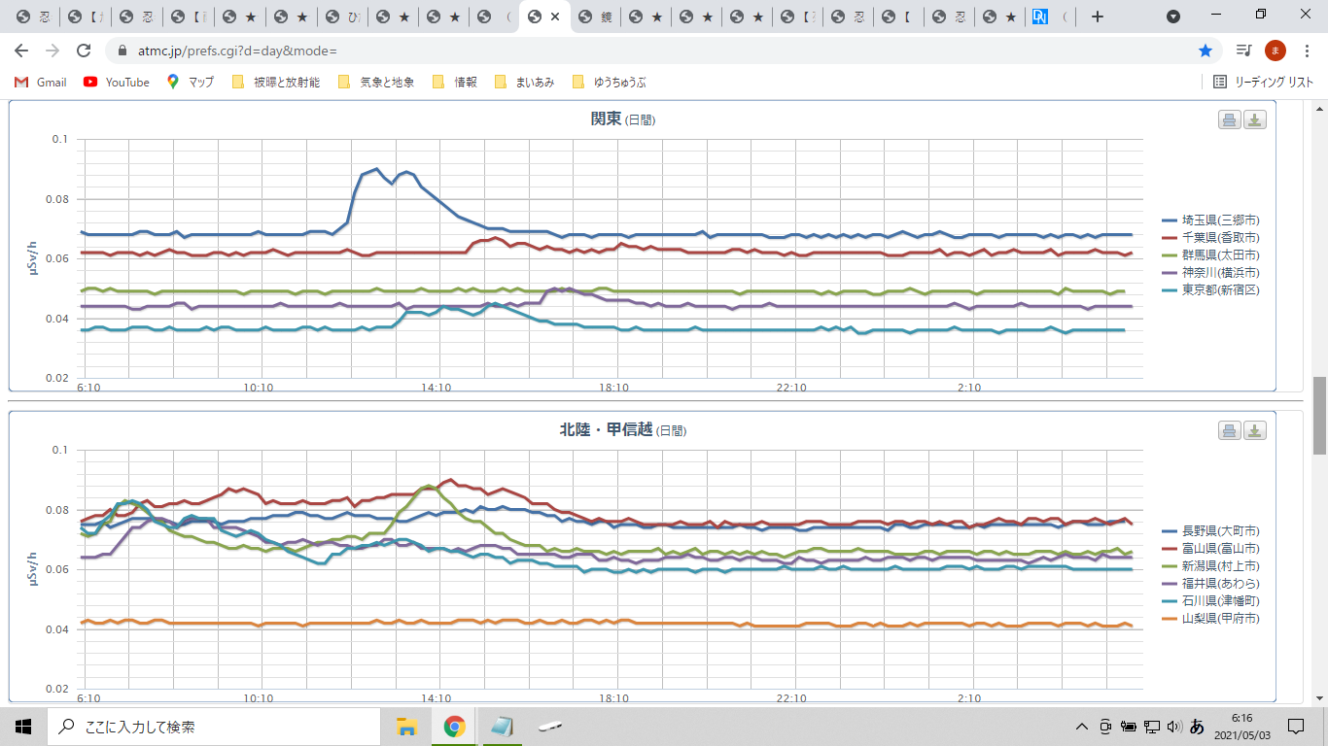
Task: Hide the 群馬県(太田市) series via legend
Action: 1211,254
